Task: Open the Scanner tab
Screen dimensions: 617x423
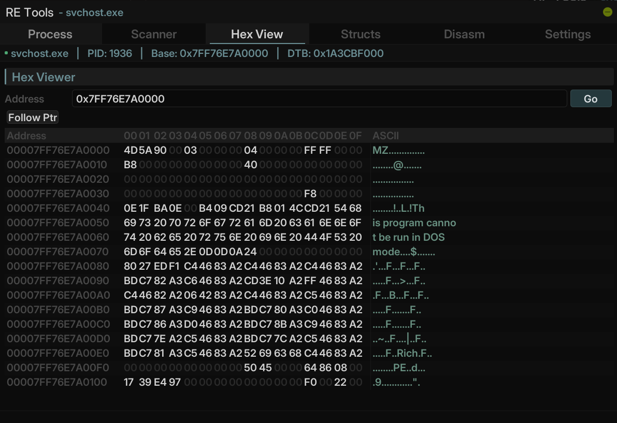Action: click(x=154, y=34)
